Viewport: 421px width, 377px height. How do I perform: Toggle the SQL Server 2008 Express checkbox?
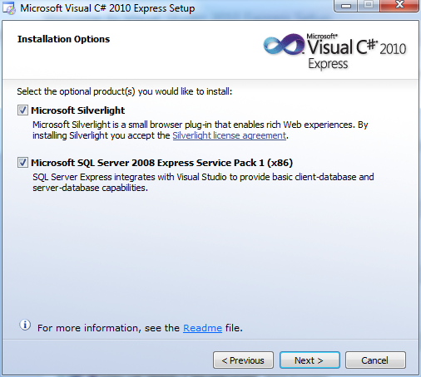click(22, 163)
